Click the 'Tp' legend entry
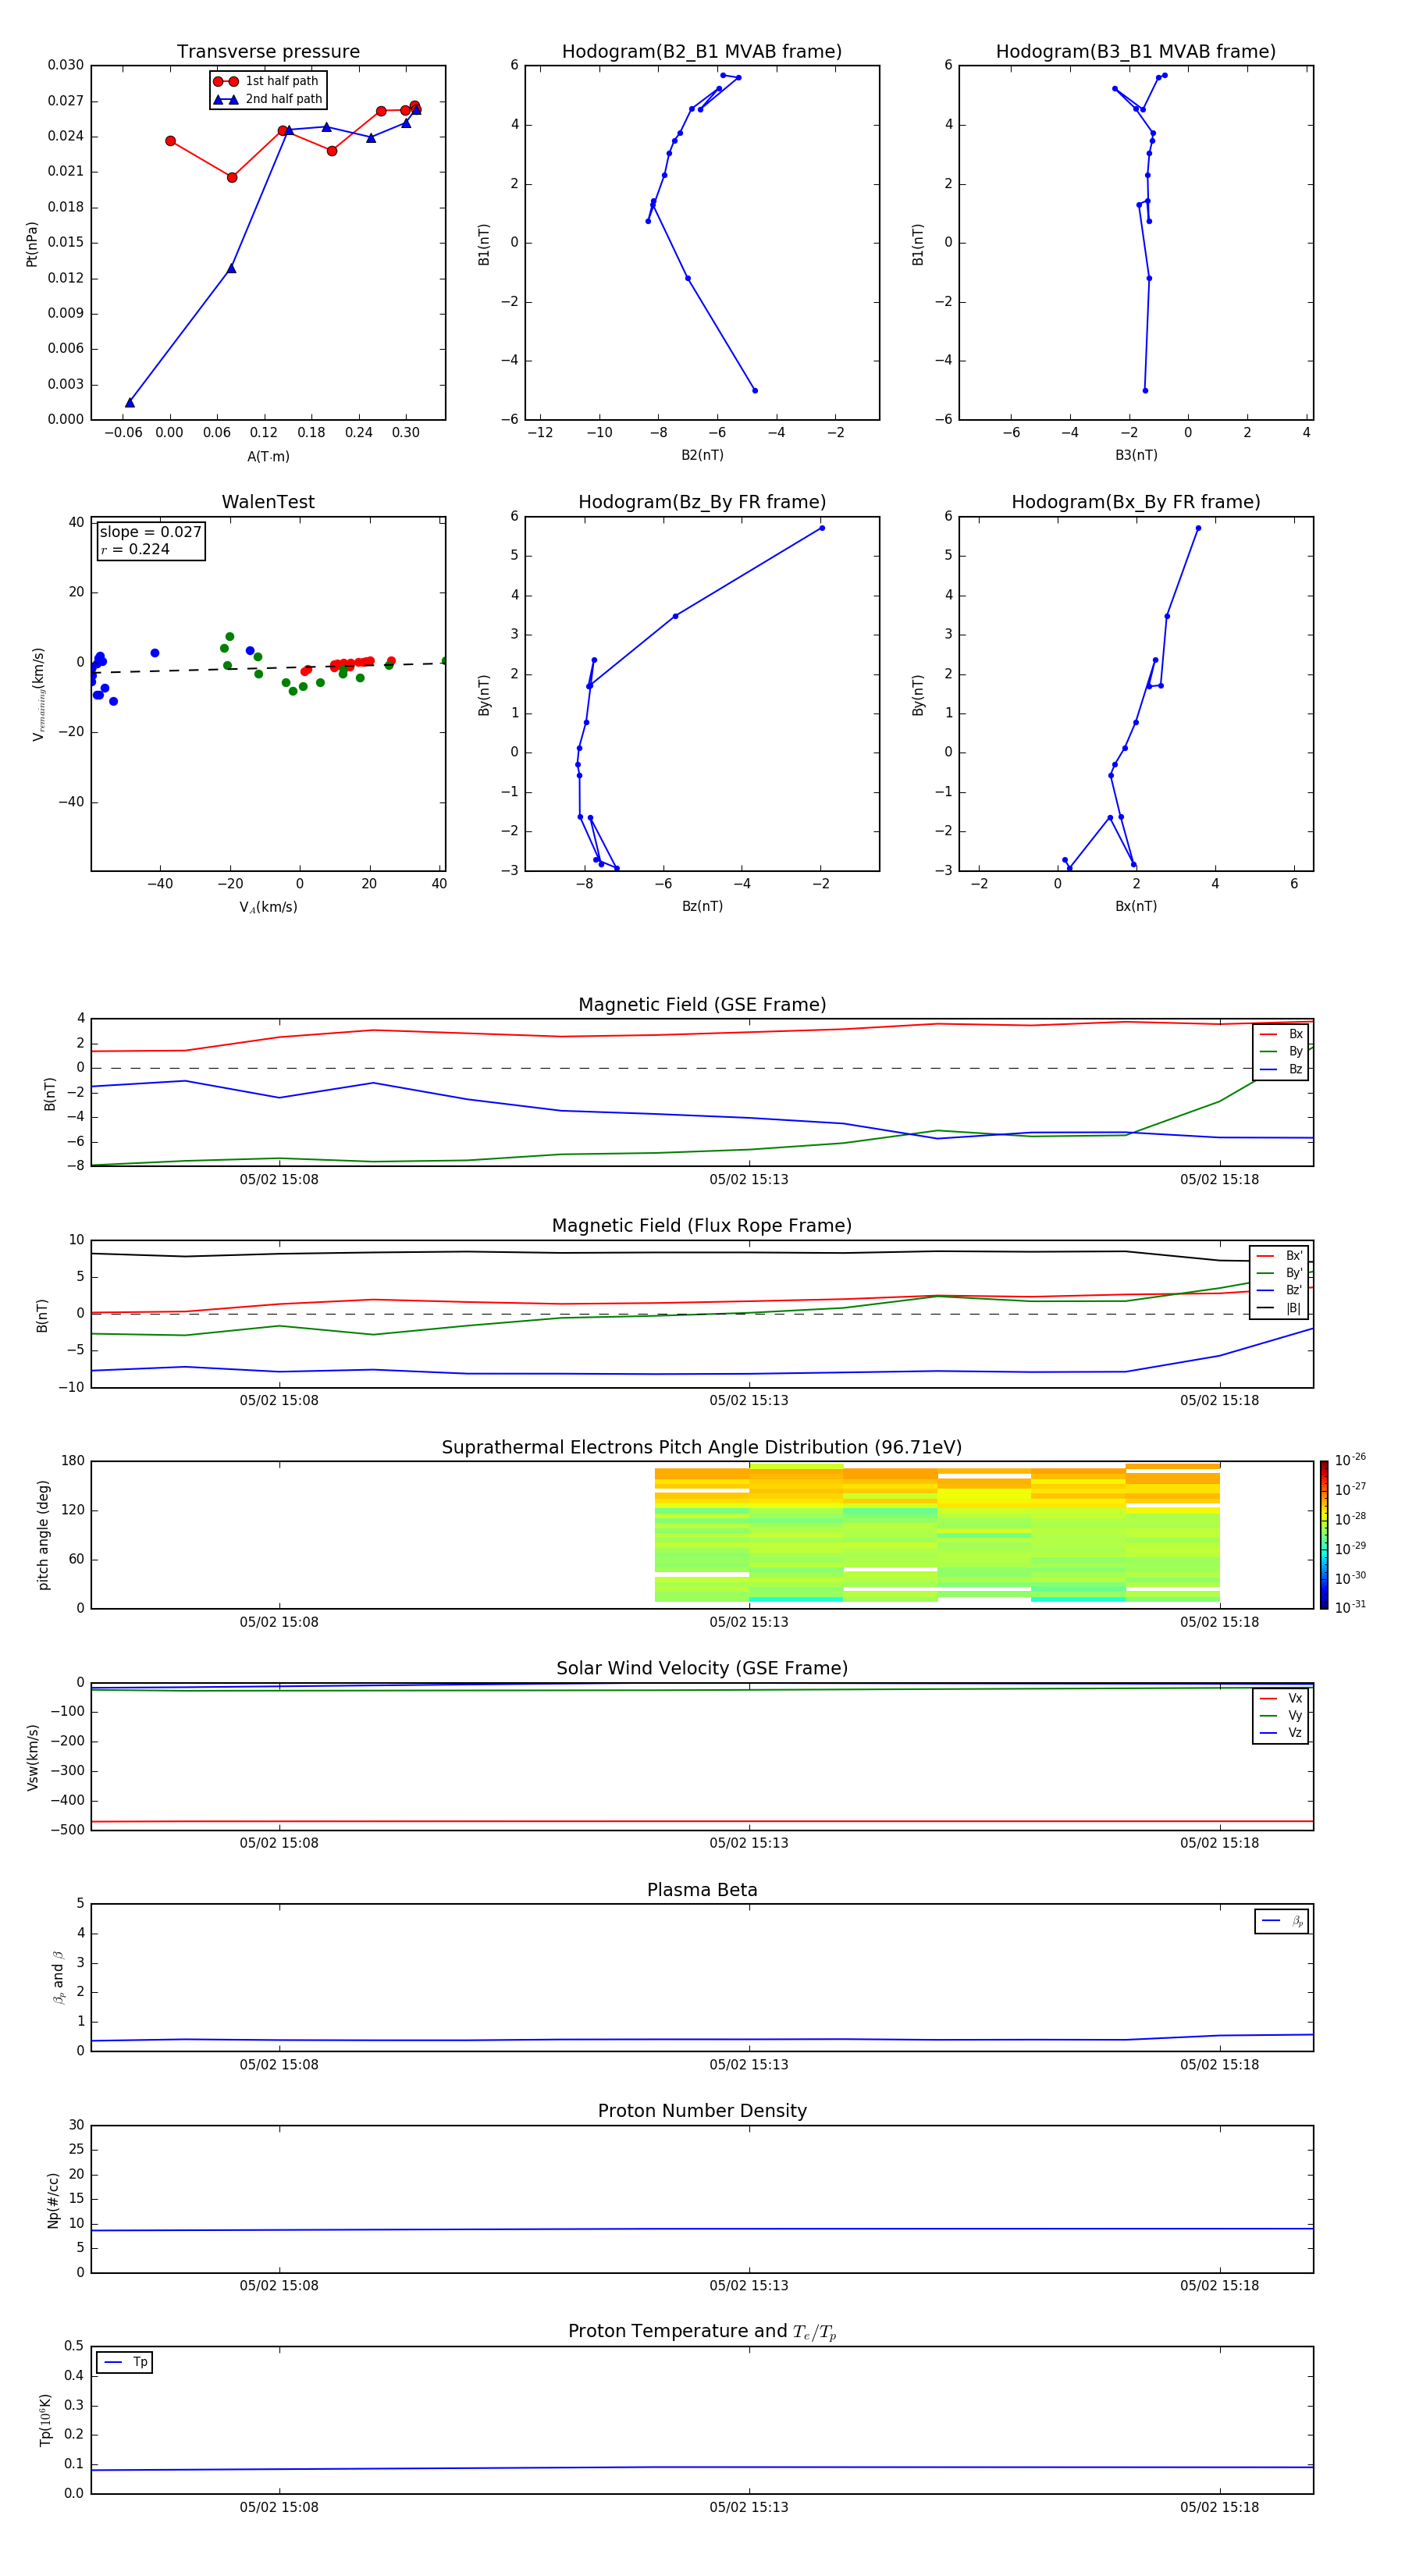Image resolution: width=1405 pixels, height=2576 pixels. point(124,2362)
